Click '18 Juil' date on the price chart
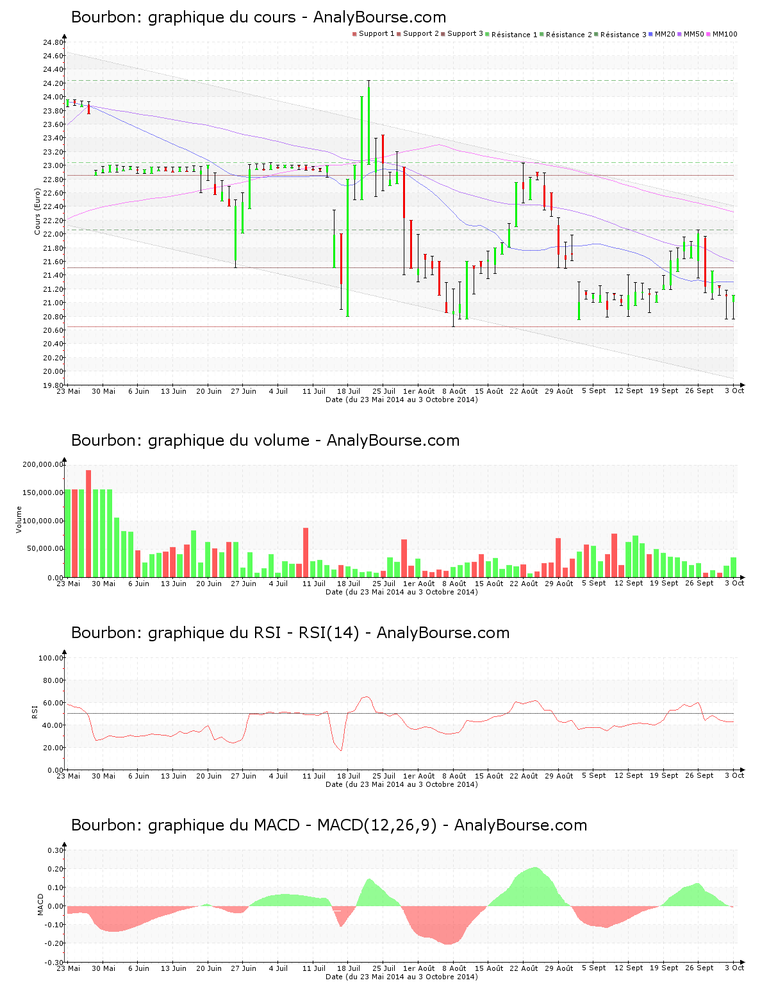Screen dimensions: 769x994 pos(349,391)
